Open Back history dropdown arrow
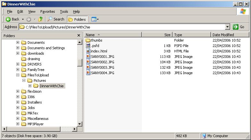 point(23,19)
